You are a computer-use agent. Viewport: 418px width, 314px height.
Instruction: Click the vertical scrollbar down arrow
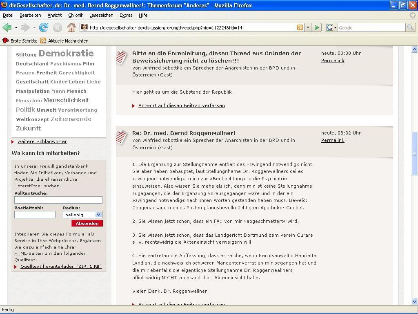(415, 301)
